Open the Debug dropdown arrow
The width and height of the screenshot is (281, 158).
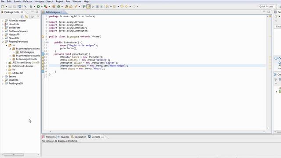(x=34, y=7)
